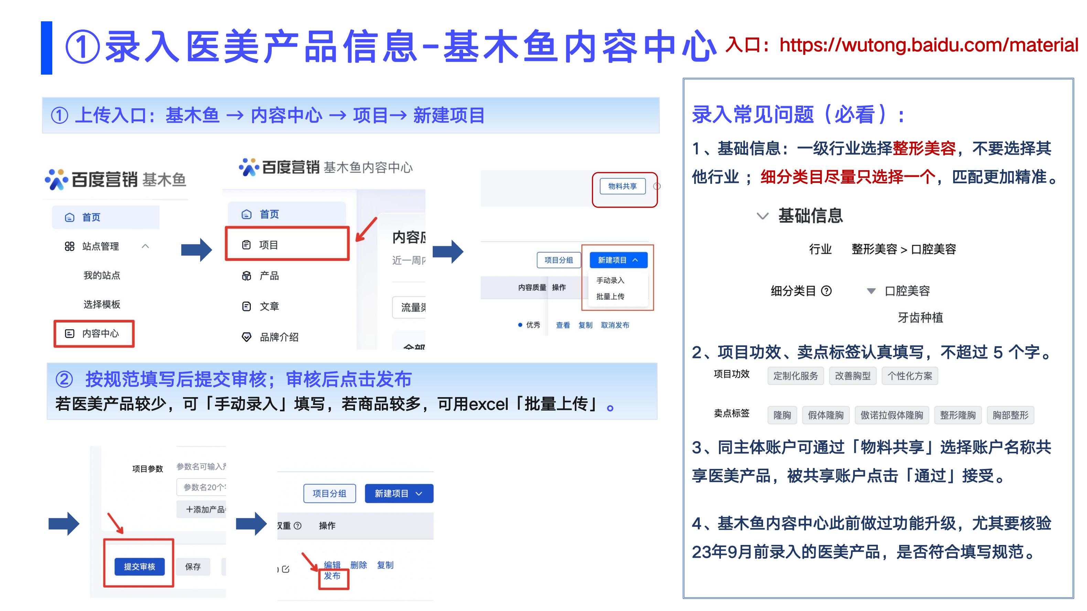Click the edit pencil icon near 编辑 row
Screen dimensions: 1087x611
[x=286, y=569]
